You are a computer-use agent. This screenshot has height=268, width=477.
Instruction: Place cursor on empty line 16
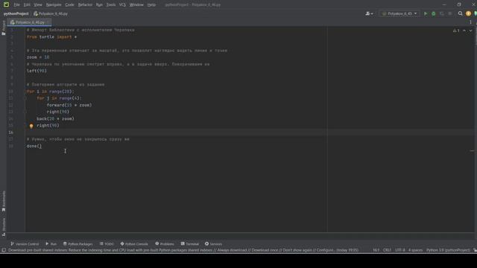click(x=177, y=133)
